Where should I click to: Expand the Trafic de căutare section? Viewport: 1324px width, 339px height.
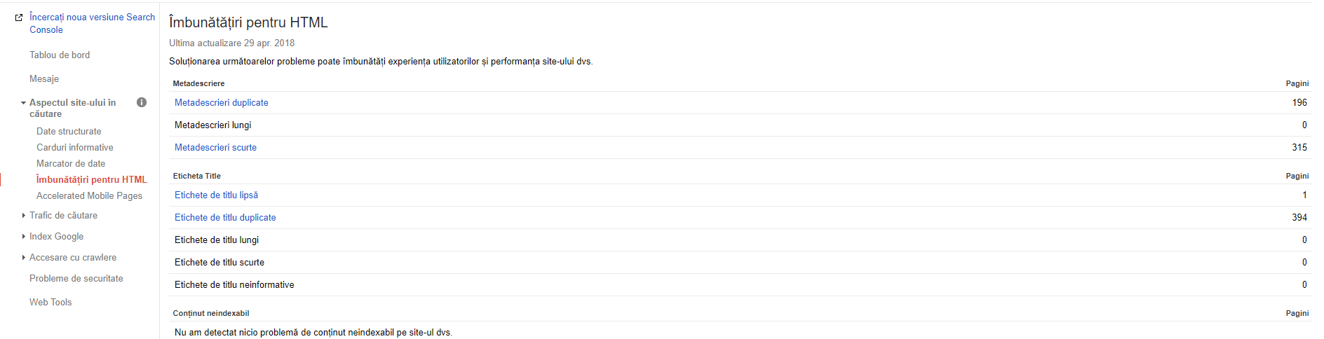[23, 216]
